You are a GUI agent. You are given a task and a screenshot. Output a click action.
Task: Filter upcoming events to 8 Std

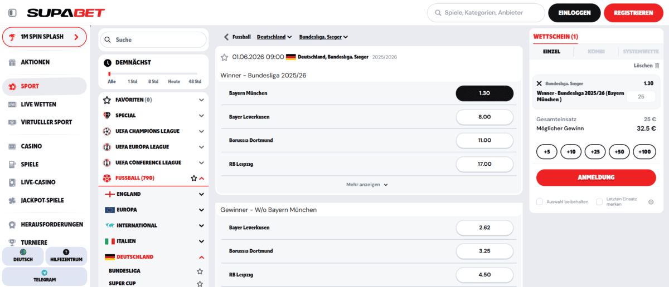(x=153, y=82)
